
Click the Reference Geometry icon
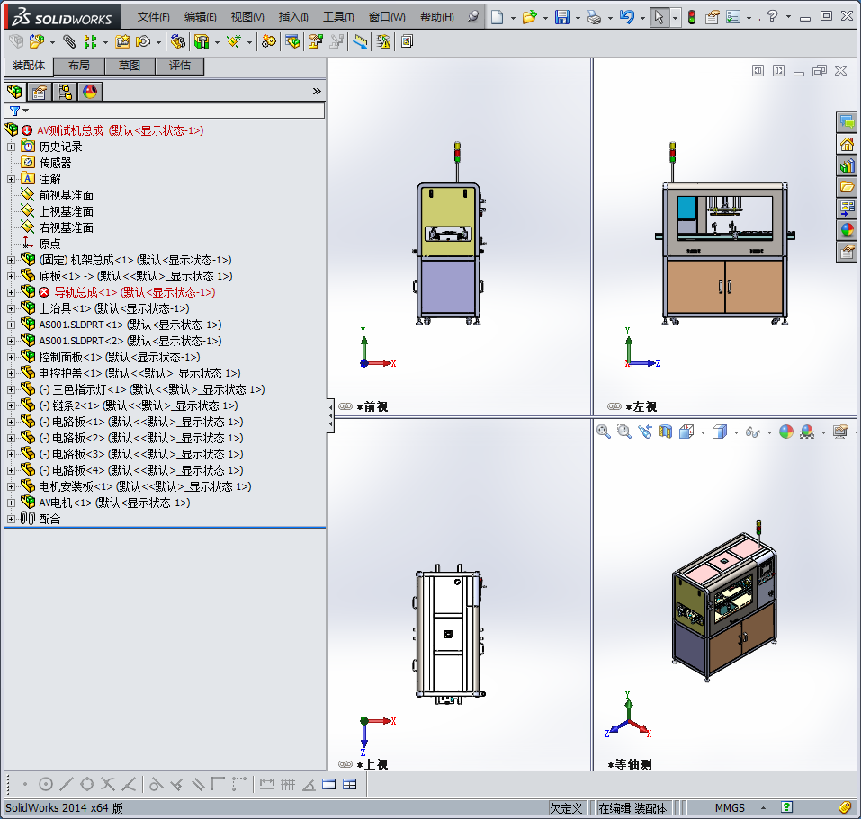(x=234, y=41)
